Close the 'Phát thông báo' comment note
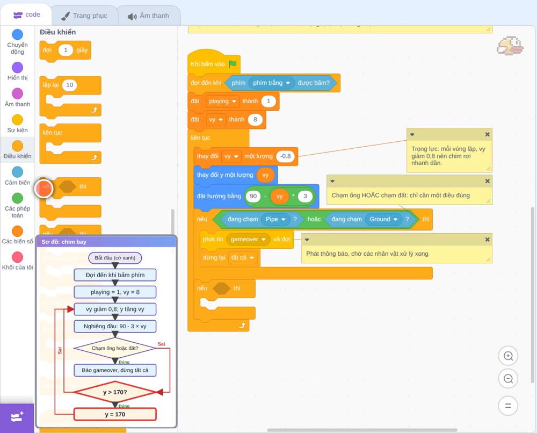The height and width of the screenshot is (433, 537). [488, 240]
